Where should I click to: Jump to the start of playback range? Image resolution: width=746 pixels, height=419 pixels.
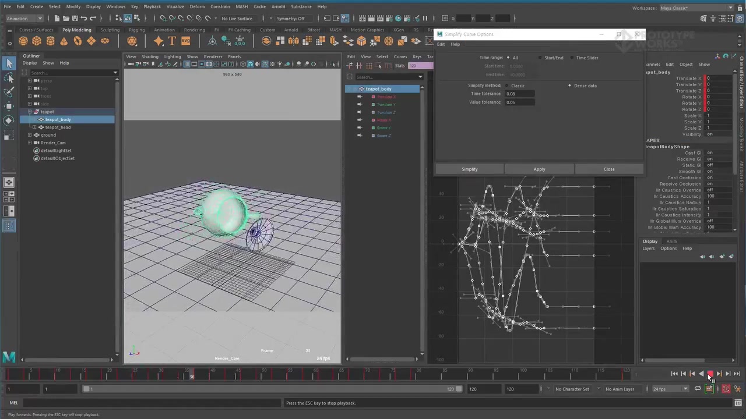(674, 374)
